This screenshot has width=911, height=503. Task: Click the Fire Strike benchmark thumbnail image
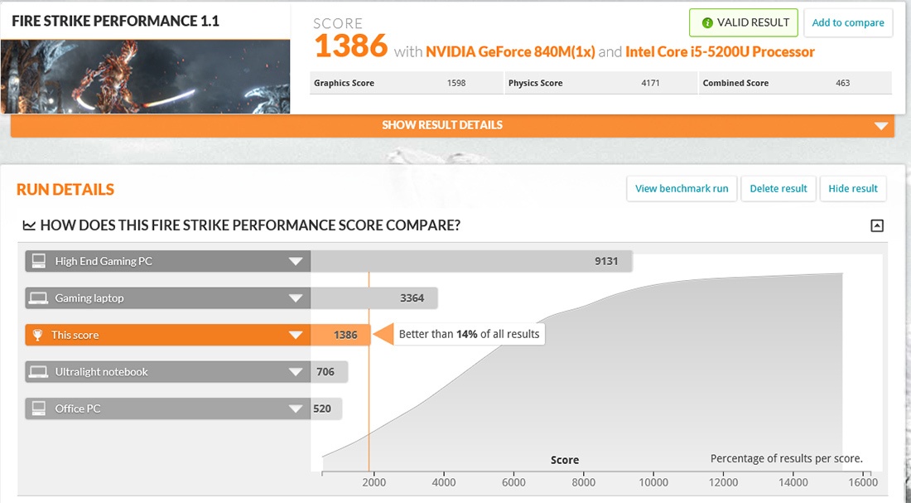coord(145,77)
